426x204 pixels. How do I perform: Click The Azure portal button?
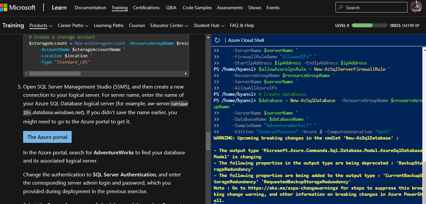[47, 137]
